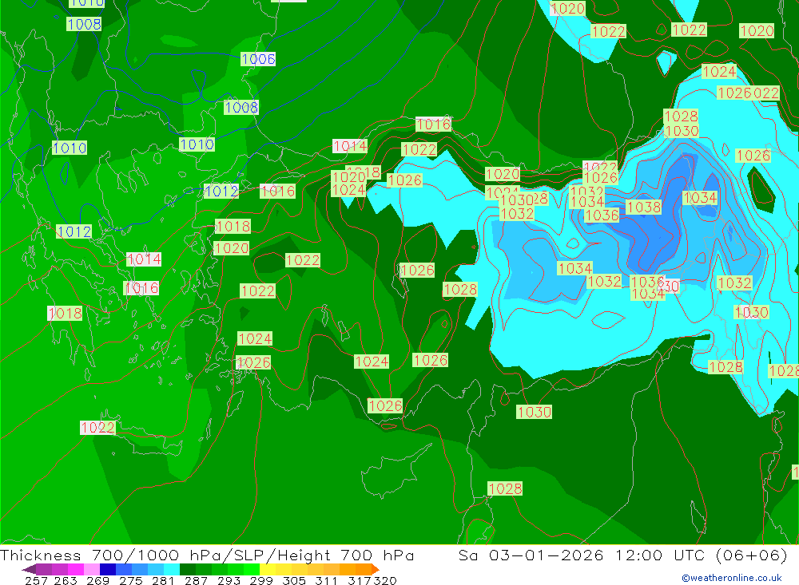Click the 287 legend value

[196, 580]
